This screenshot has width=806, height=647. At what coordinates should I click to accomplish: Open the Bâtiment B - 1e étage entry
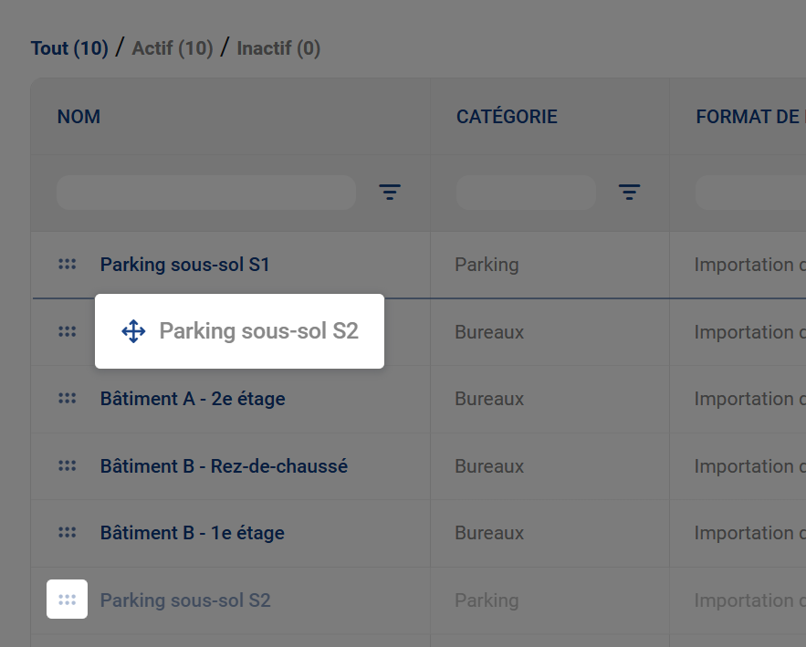(193, 533)
